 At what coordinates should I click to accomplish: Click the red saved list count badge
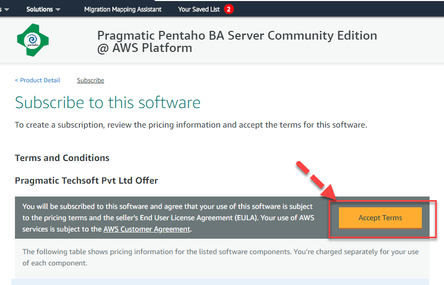coord(229,9)
